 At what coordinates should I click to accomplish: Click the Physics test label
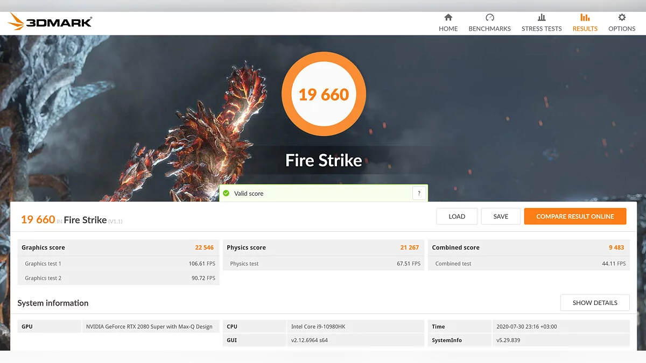244,264
